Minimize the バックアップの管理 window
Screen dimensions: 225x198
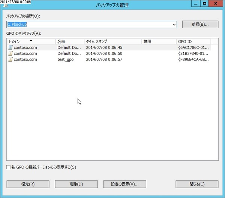point(196,4)
